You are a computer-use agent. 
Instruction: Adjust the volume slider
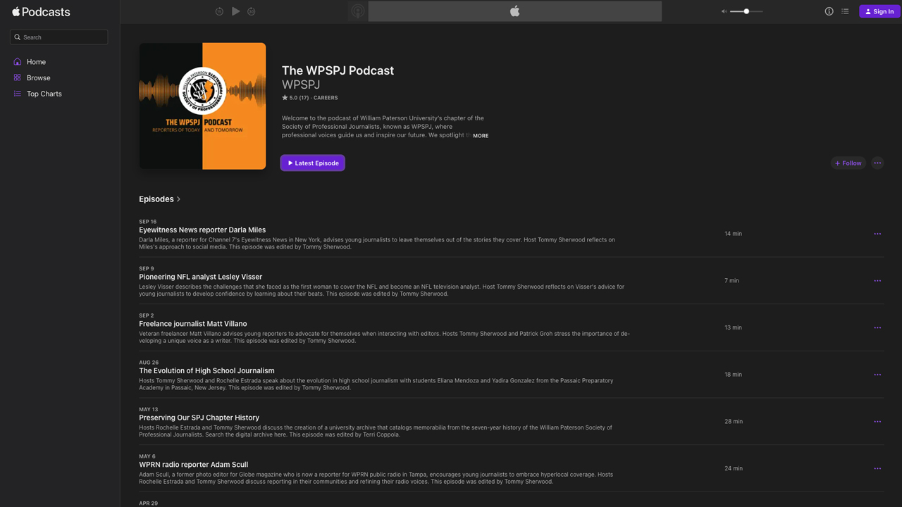click(x=746, y=11)
